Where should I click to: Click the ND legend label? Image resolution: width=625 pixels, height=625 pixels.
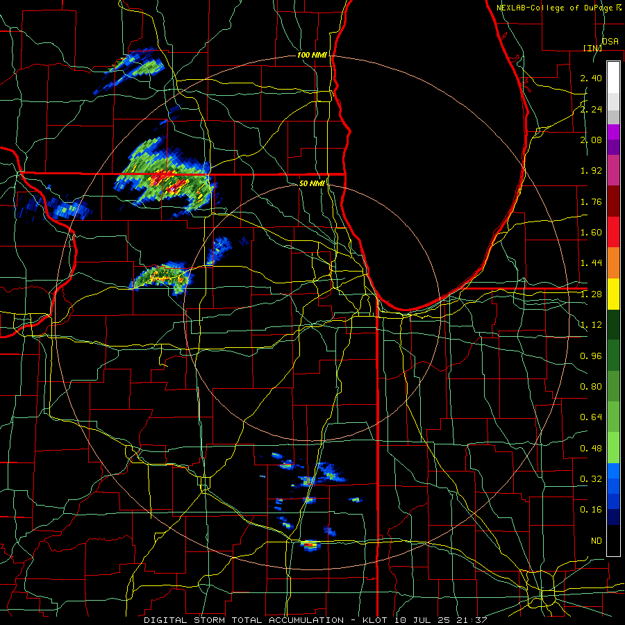(x=597, y=541)
